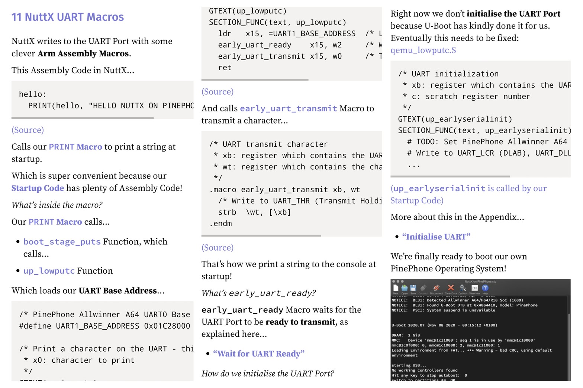Open the qemu_lowputc.S link
This screenshot has width=583, height=388.
point(423,50)
